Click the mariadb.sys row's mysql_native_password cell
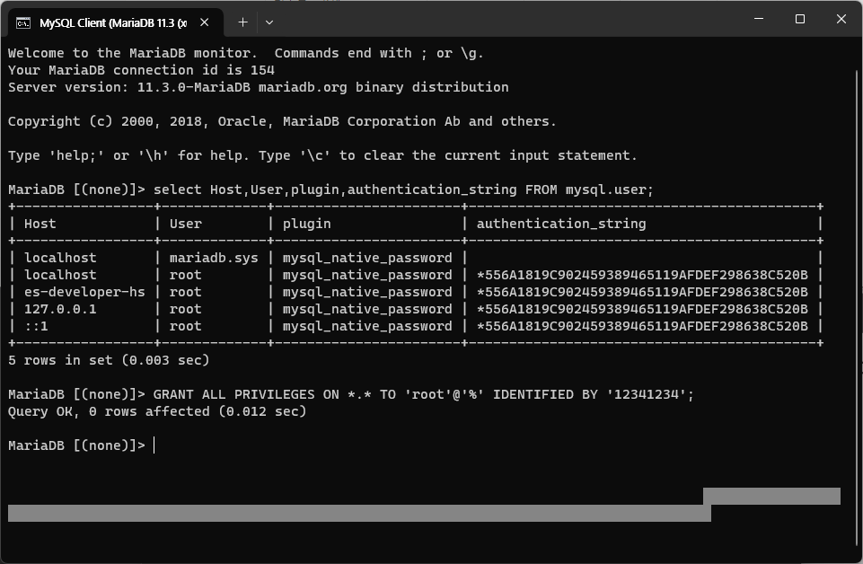The image size is (863, 564). coord(367,258)
